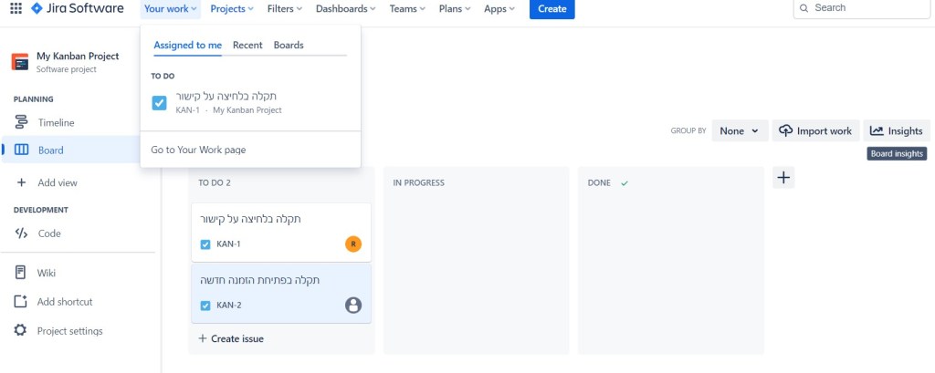Follow the Go to Your Work page link
Screen dimensions: 935x373
point(198,150)
